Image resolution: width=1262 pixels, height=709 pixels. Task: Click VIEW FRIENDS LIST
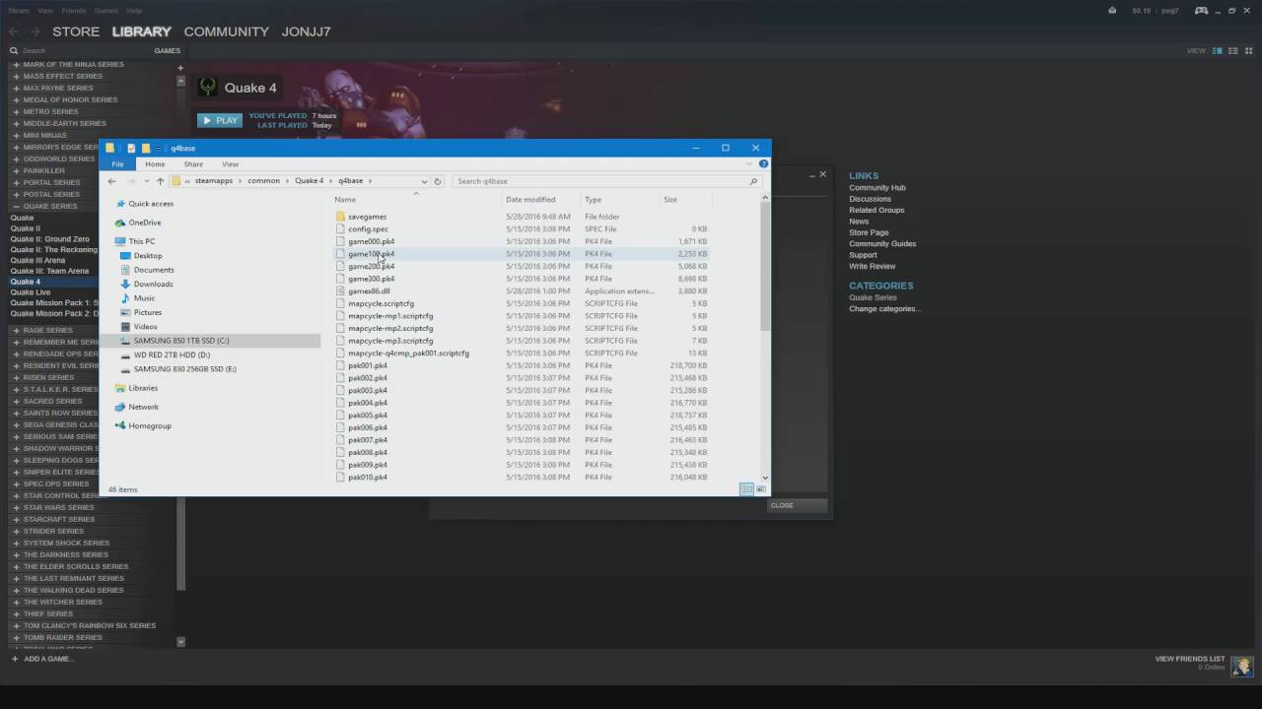coord(1190,659)
